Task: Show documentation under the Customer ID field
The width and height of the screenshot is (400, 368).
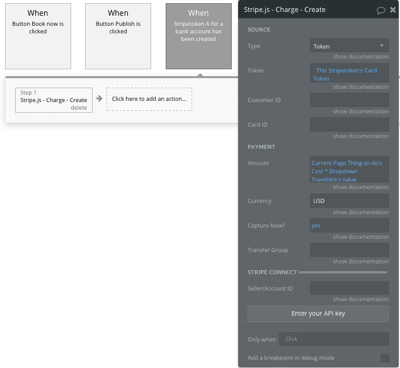Action: [360, 112]
